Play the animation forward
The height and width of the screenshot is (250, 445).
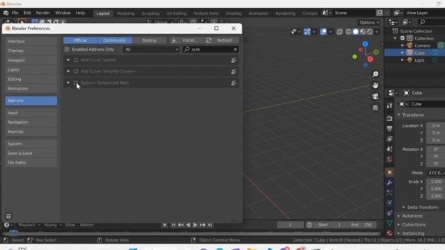click(x=195, y=225)
